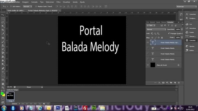Select the Move tool

coord(3,15)
